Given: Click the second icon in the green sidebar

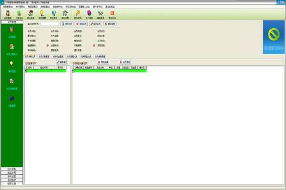Looking at the screenshot, I should pyautogui.click(x=12, y=47).
